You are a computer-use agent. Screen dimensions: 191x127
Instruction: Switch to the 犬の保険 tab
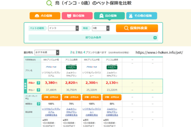[x=45, y=16]
